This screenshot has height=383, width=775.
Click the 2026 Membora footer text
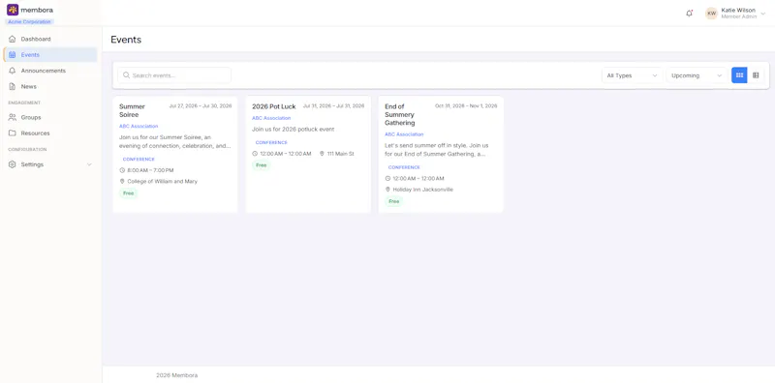coord(177,375)
